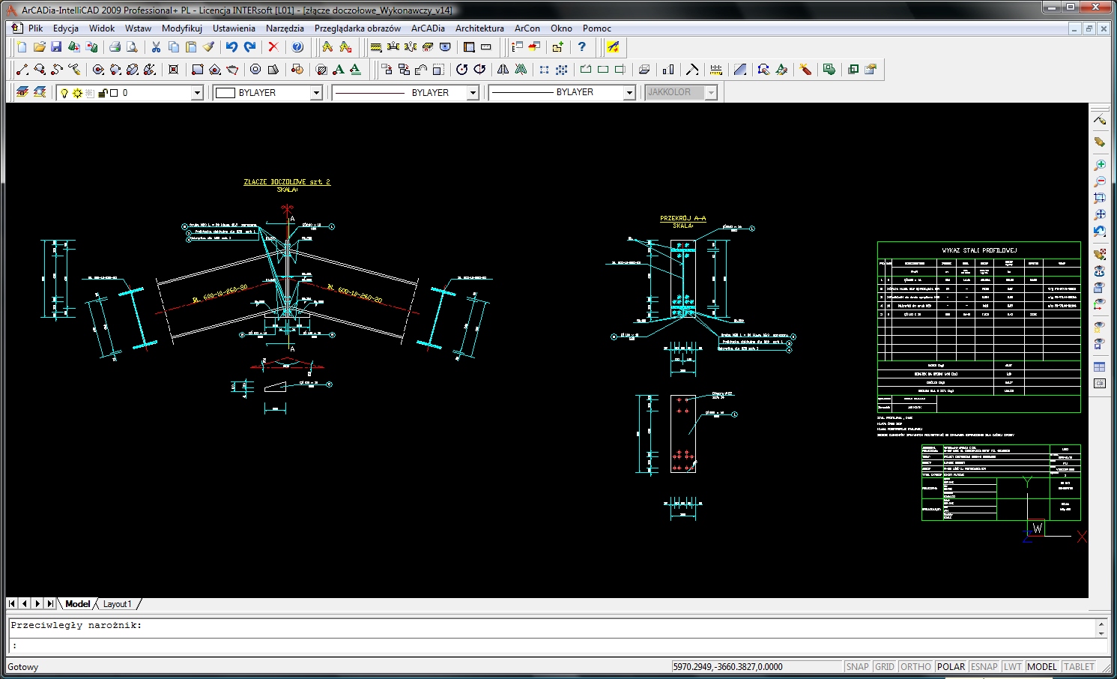Select the Rectangle draw tool

(x=197, y=70)
